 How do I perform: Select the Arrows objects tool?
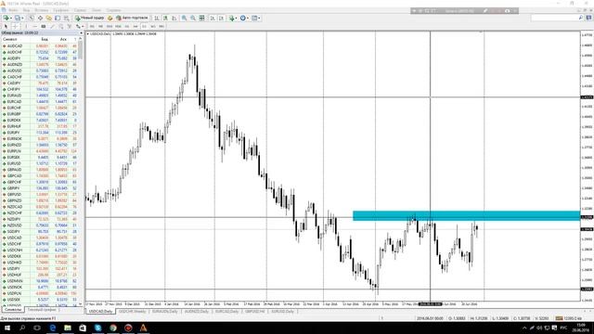pyautogui.click(x=78, y=27)
